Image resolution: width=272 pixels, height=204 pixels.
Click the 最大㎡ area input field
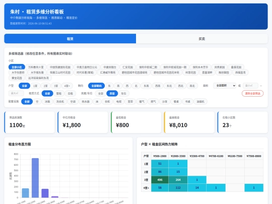point(16,93)
